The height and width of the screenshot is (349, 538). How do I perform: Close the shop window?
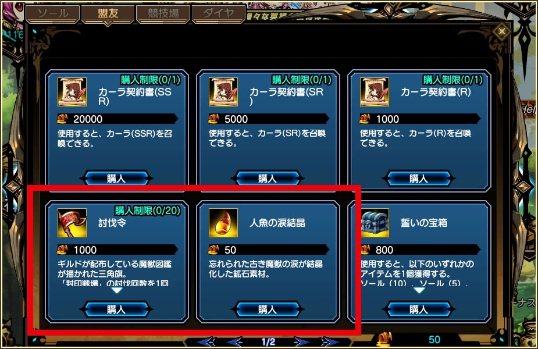[501, 31]
